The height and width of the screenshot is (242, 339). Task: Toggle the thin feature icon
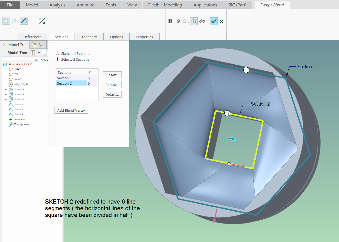click(x=33, y=21)
